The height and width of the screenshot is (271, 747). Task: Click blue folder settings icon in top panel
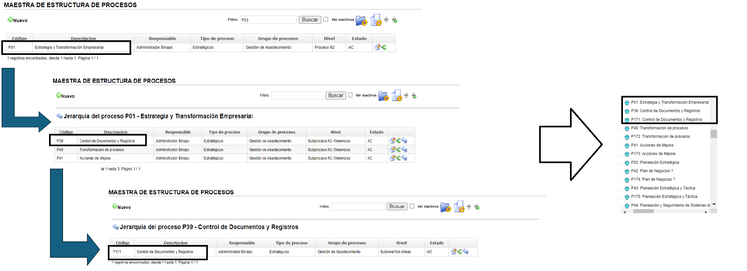coord(361,20)
